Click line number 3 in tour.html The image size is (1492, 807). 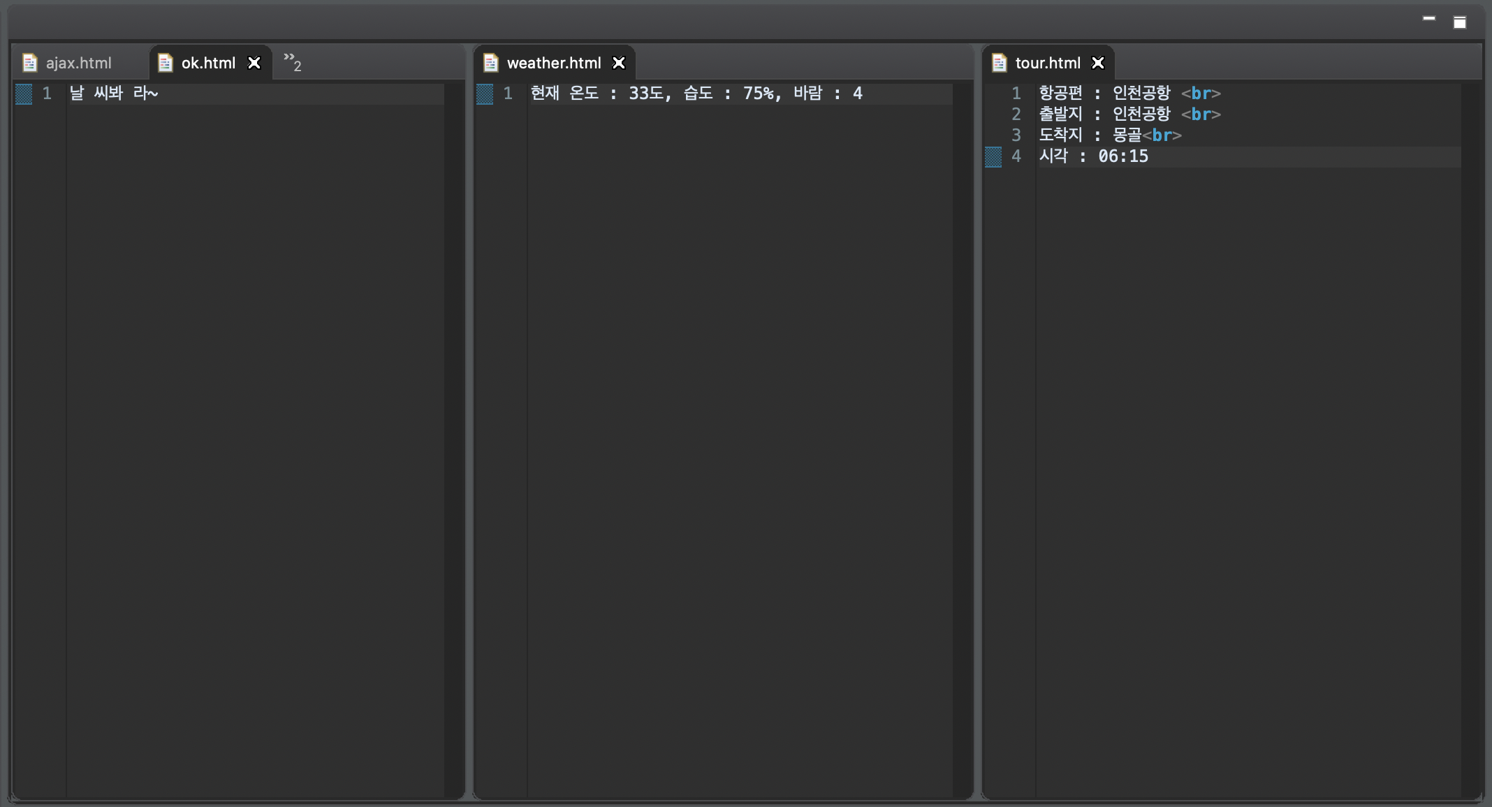1016,135
